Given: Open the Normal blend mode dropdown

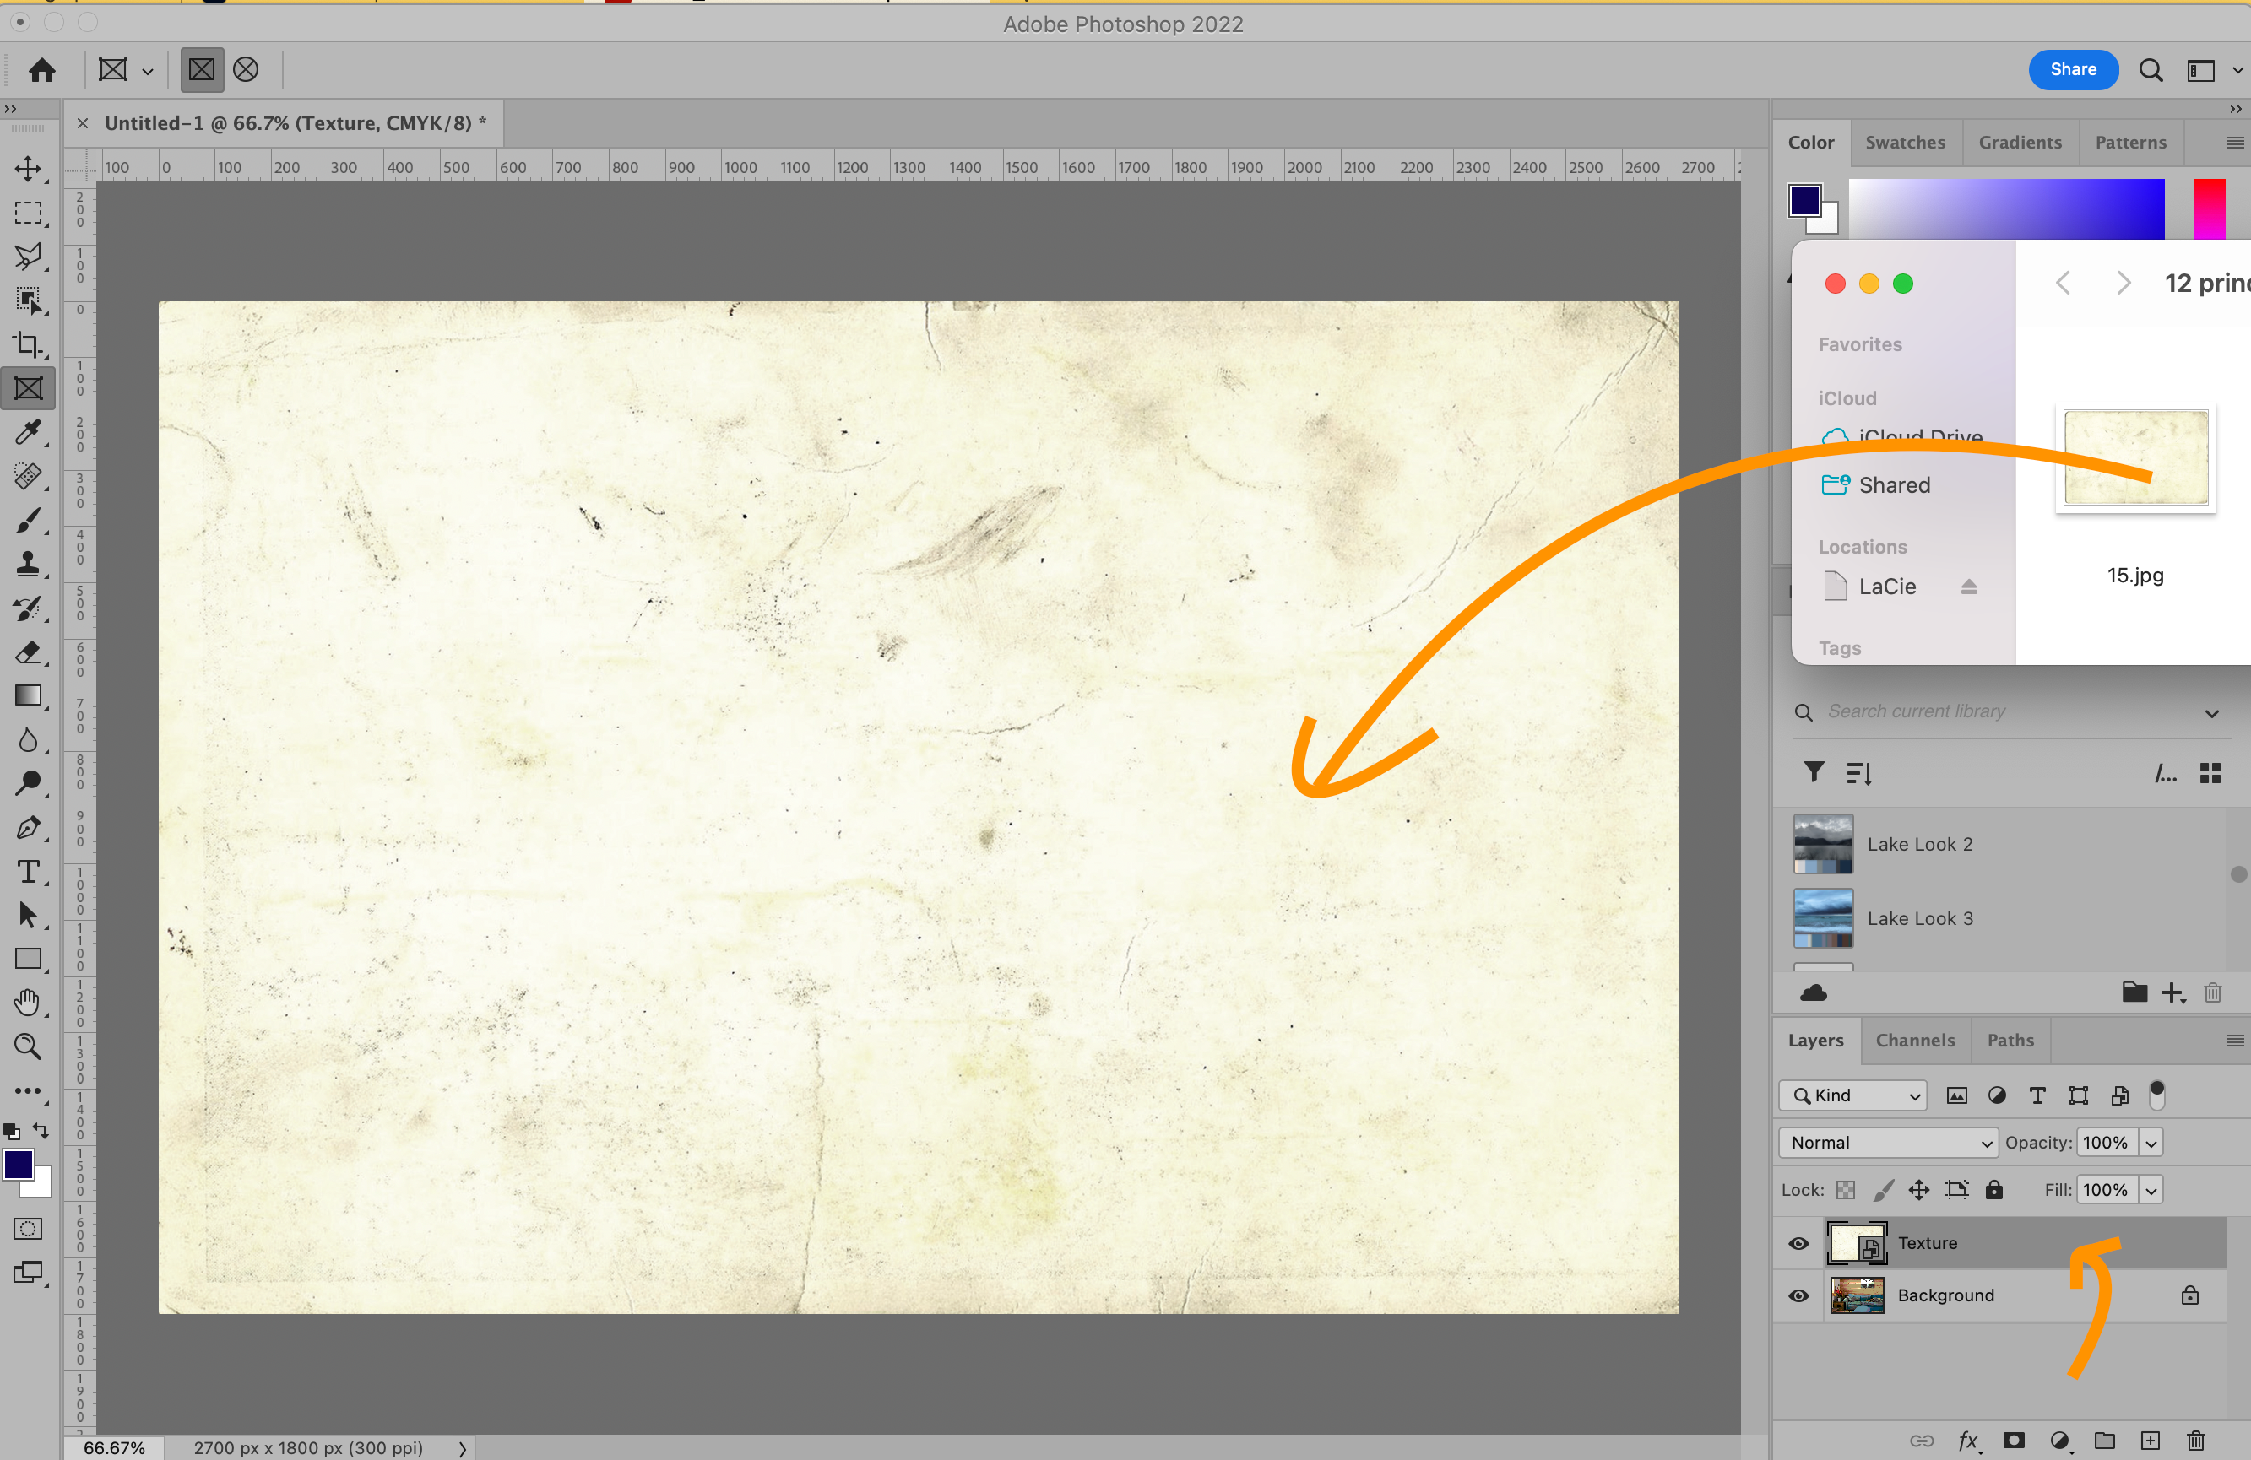Looking at the screenshot, I should click(x=1887, y=1143).
